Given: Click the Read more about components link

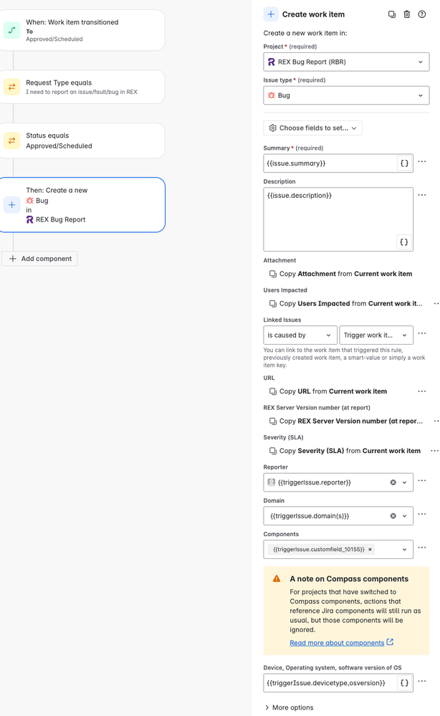Looking at the screenshot, I should [338, 642].
